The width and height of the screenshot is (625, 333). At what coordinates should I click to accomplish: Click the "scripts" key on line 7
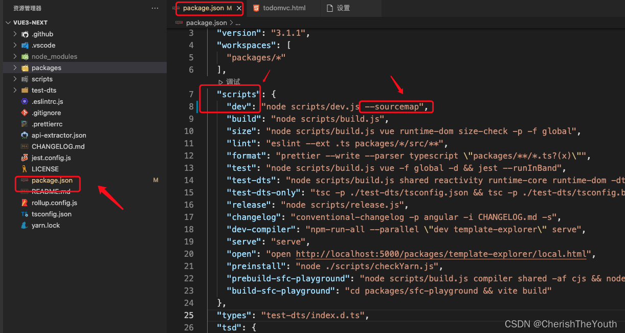pos(239,94)
